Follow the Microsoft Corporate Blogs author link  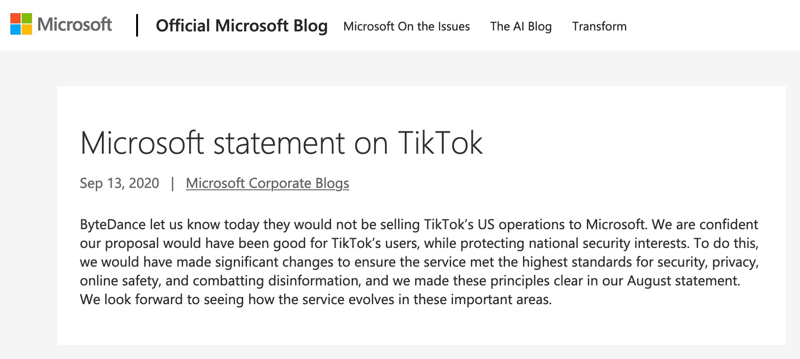tap(268, 183)
